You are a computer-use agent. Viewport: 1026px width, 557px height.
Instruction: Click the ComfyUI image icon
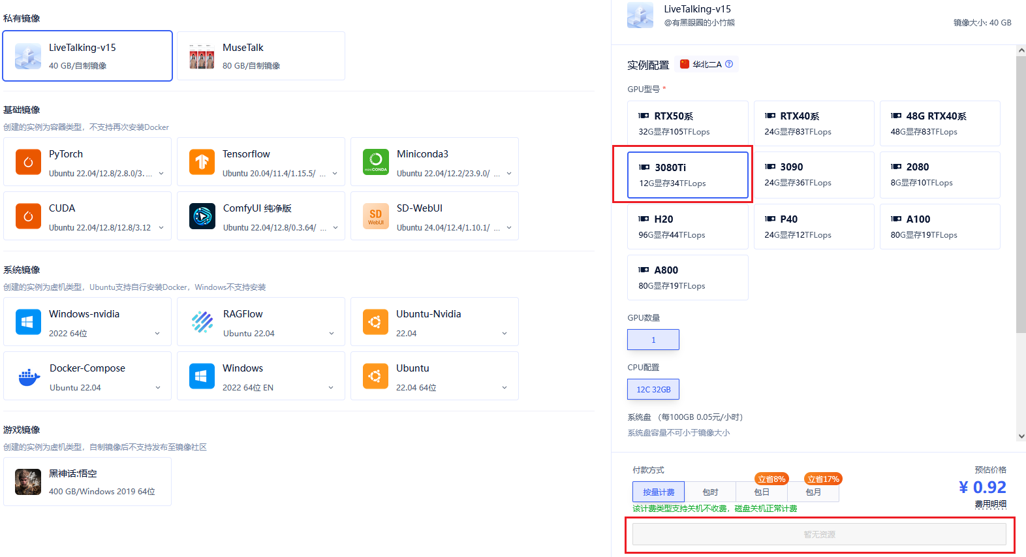tap(202, 216)
